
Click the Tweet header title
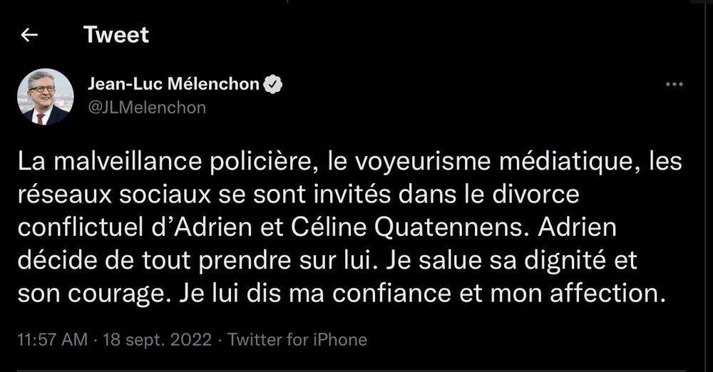click(x=116, y=34)
